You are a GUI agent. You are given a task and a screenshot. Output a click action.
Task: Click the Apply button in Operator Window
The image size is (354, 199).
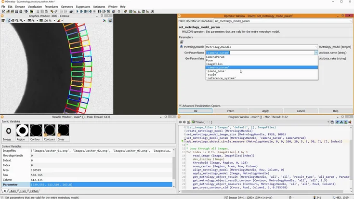tap(265, 111)
